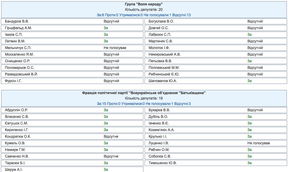
Task: Select deputy name Дубіль В.О.
Action: [158, 117]
